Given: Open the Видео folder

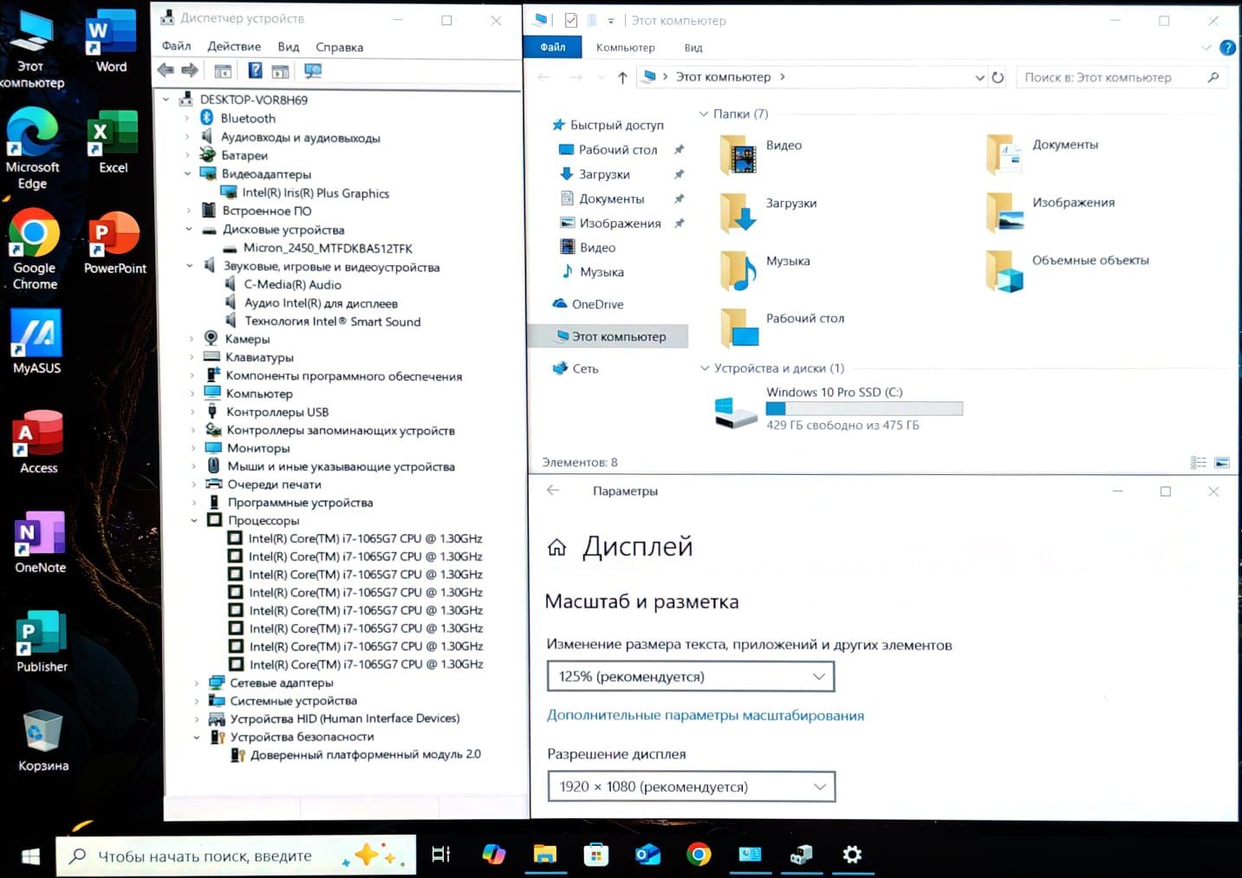Looking at the screenshot, I should [x=762, y=154].
